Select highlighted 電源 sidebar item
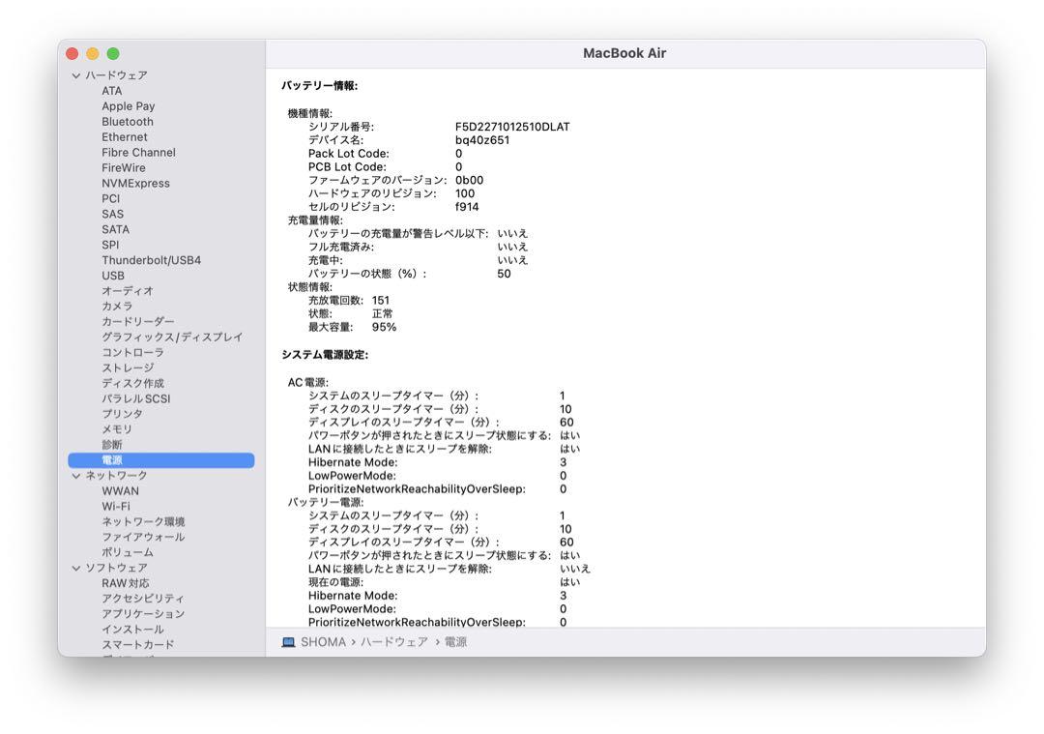This screenshot has height=734, width=1044. [161, 460]
